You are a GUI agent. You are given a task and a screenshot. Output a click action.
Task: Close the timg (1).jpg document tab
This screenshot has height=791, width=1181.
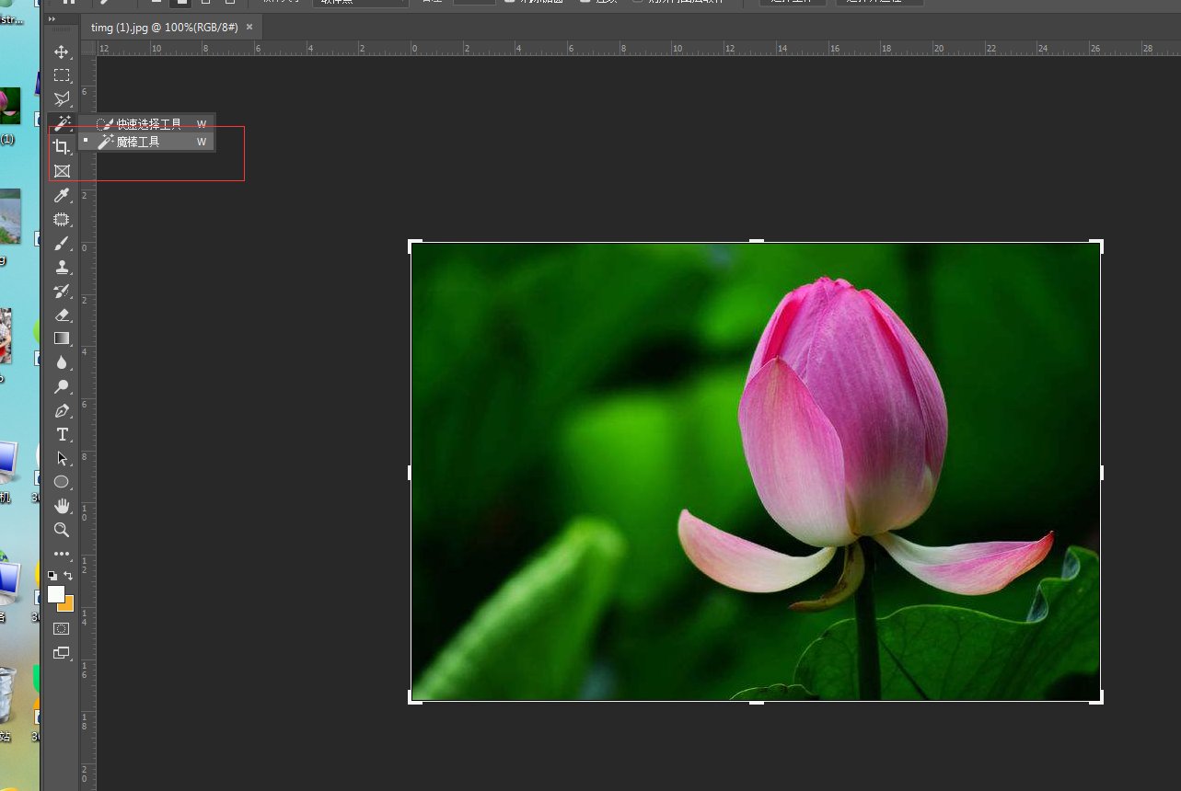click(x=249, y=28)
